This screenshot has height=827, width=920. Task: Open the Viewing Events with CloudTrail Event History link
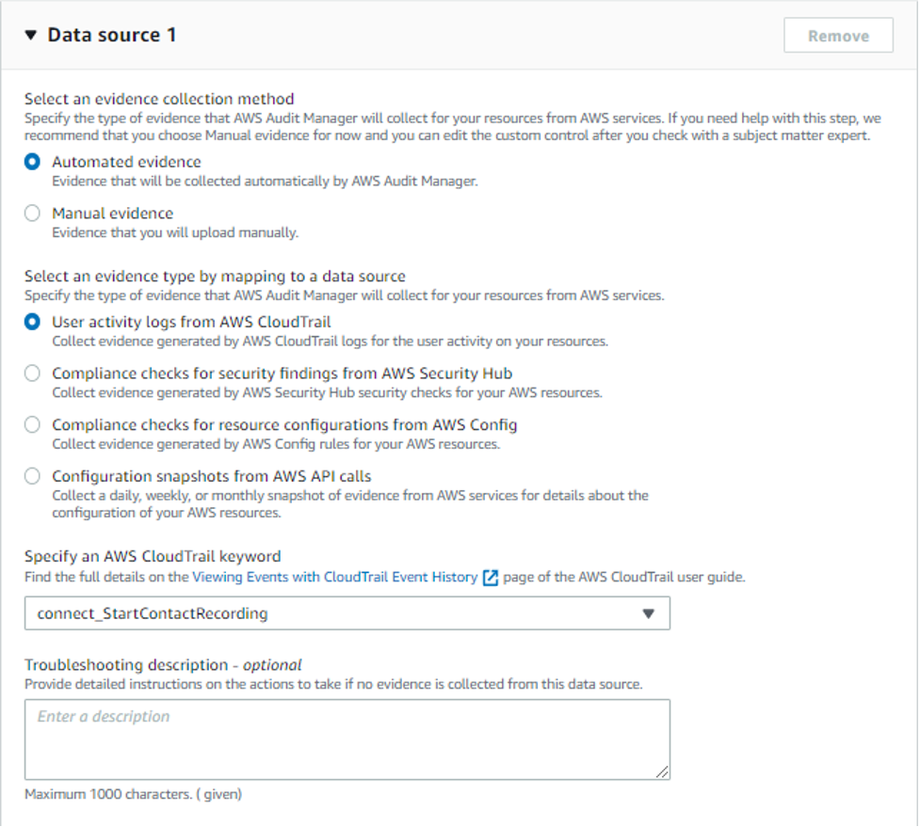334,578
